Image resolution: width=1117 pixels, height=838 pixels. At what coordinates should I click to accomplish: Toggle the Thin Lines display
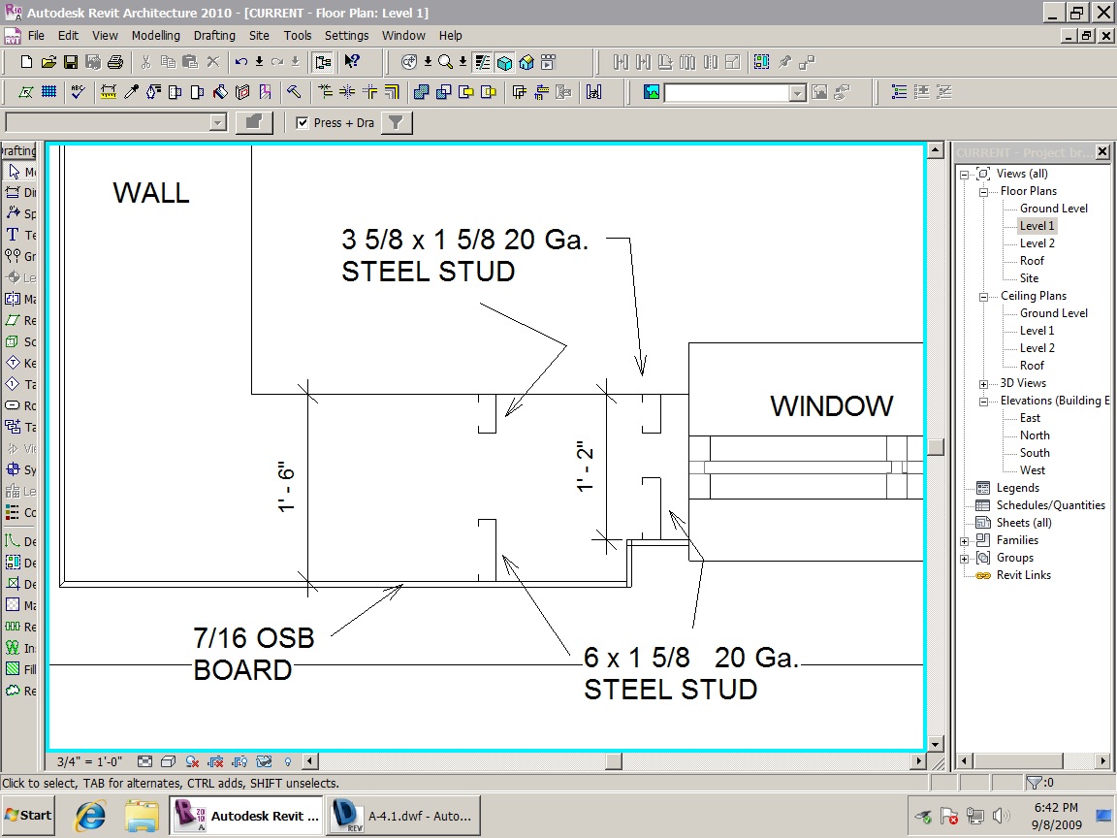(481, 62)
